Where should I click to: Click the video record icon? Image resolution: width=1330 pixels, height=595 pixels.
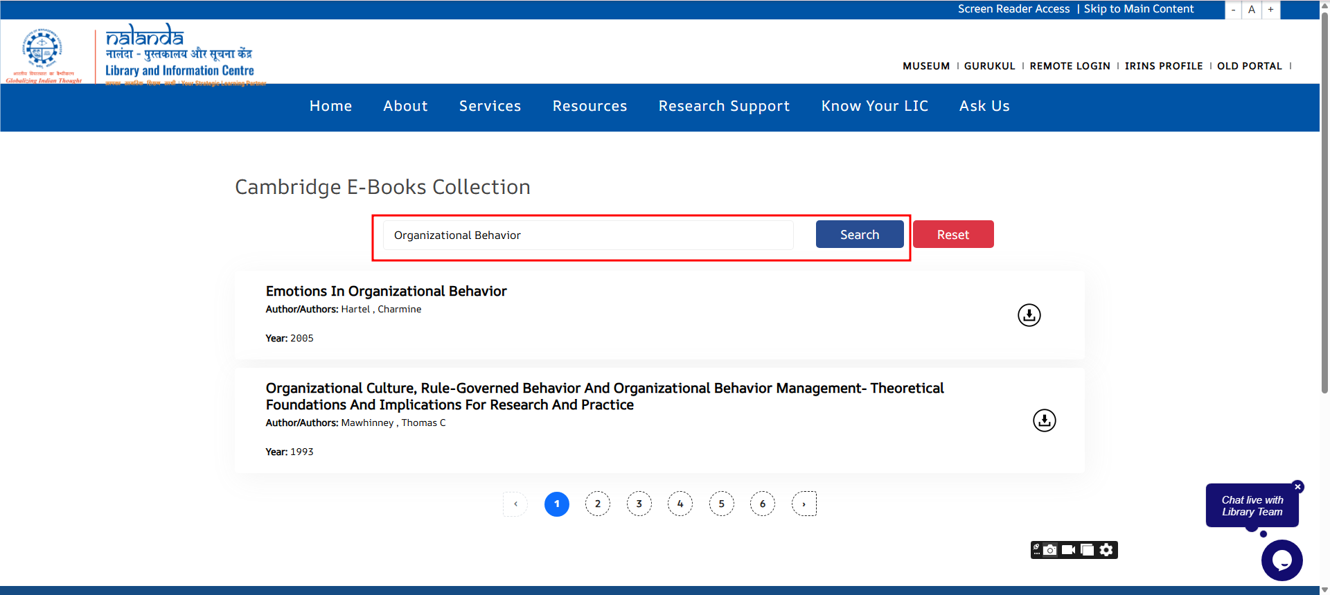tap(1068, 550)
